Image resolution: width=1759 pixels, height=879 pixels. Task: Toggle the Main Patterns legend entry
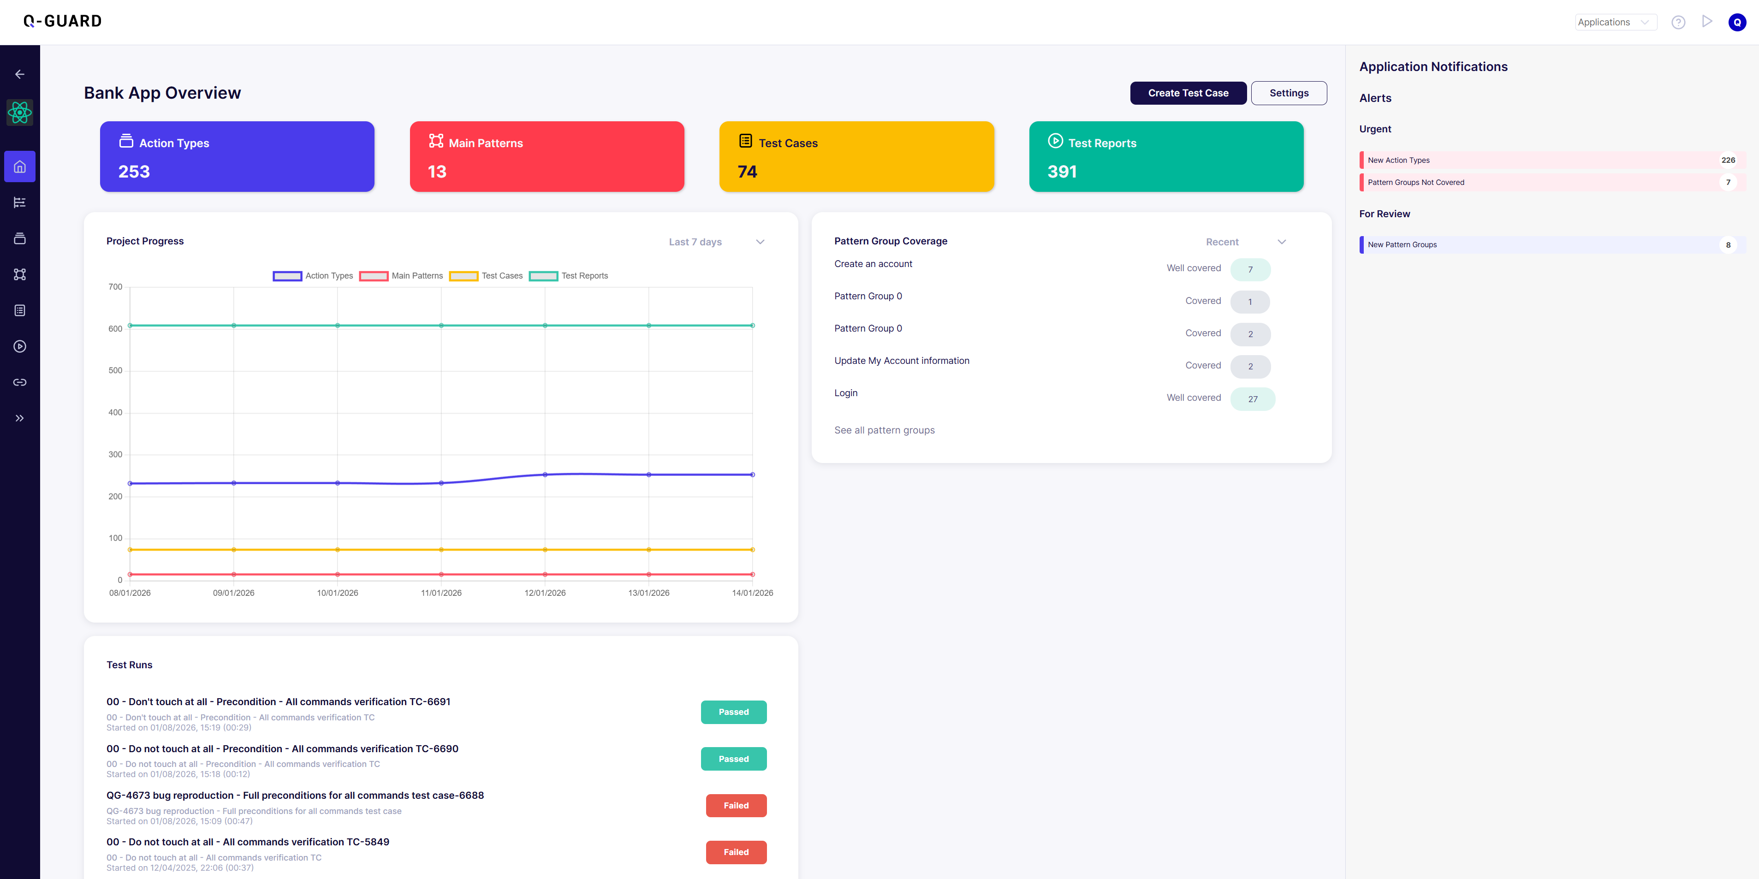tap(401, 276)
